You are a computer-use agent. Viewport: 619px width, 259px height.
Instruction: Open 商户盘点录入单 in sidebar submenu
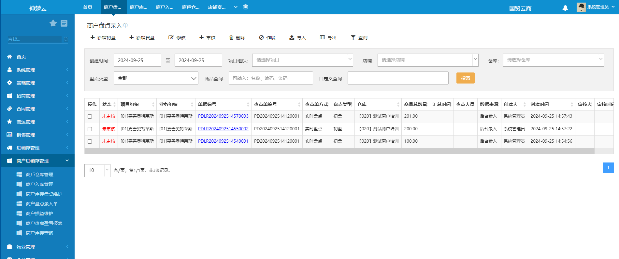click(42, 204)
